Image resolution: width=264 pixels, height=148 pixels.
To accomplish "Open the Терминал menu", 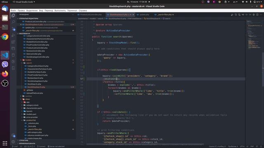I will pyautogui.click(x=72, y=11).
